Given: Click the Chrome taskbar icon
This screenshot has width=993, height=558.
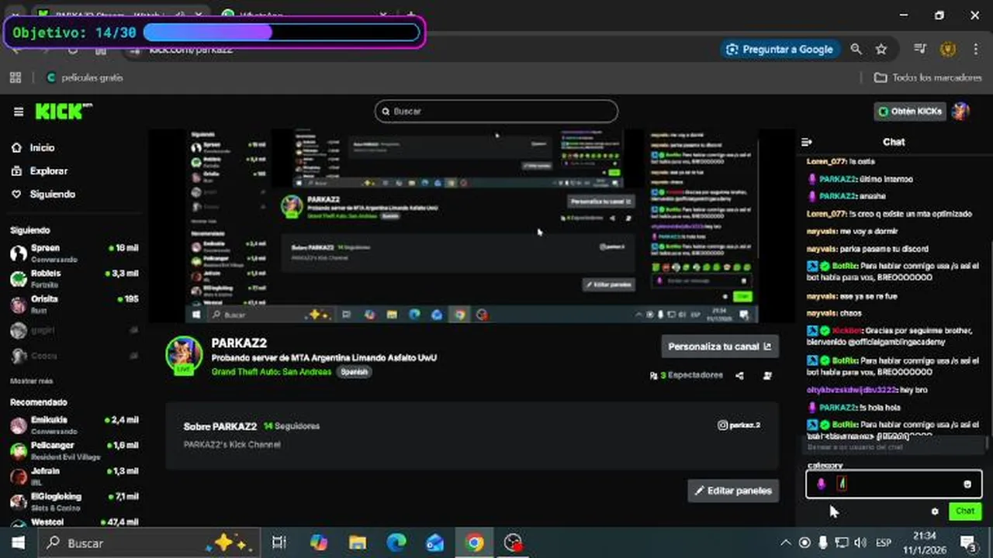Looking at the screenshot, I should pyautogui.click(x=475, y=543).
